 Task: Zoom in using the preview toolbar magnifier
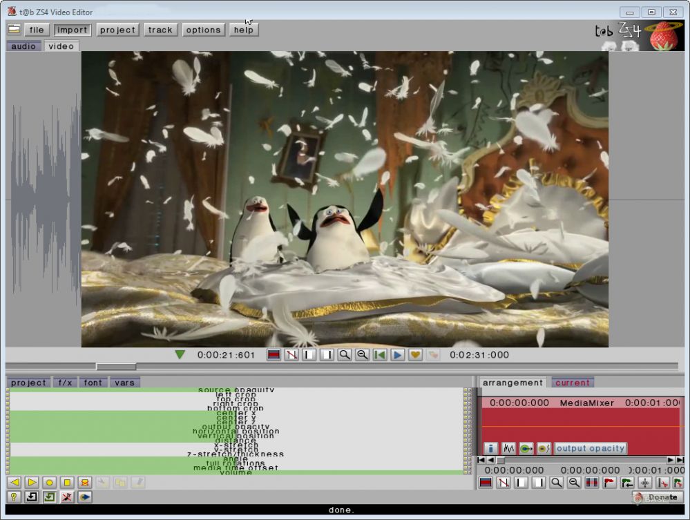click(345, 354)
